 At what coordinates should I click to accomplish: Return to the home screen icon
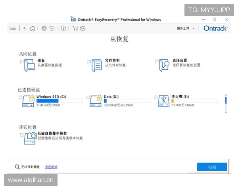point(33,28)
